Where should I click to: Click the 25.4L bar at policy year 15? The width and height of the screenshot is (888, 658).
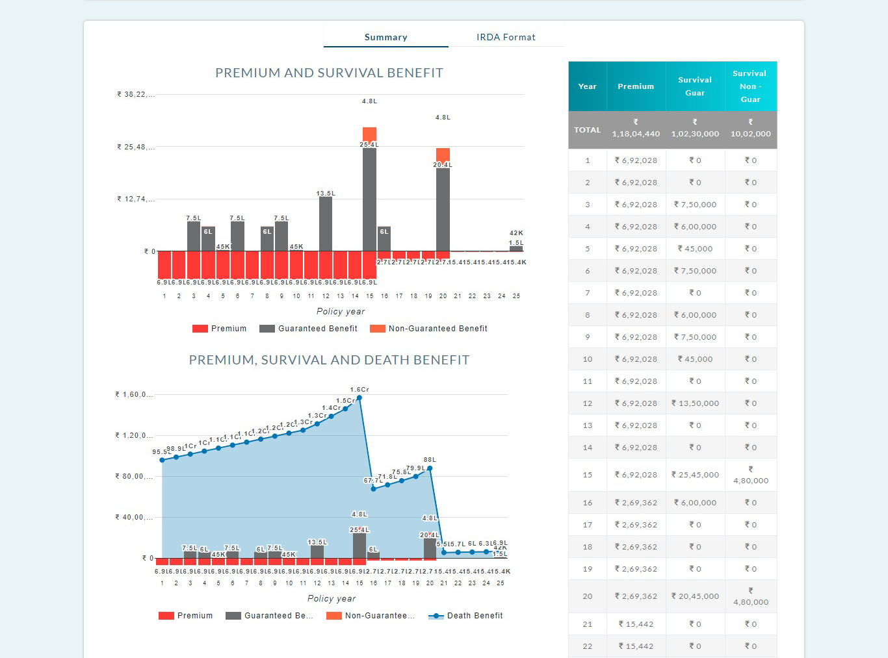pyautogui.click(x=369, y=198)
